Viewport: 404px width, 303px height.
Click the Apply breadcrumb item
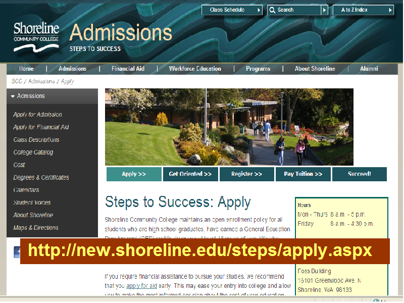[68, 82]
